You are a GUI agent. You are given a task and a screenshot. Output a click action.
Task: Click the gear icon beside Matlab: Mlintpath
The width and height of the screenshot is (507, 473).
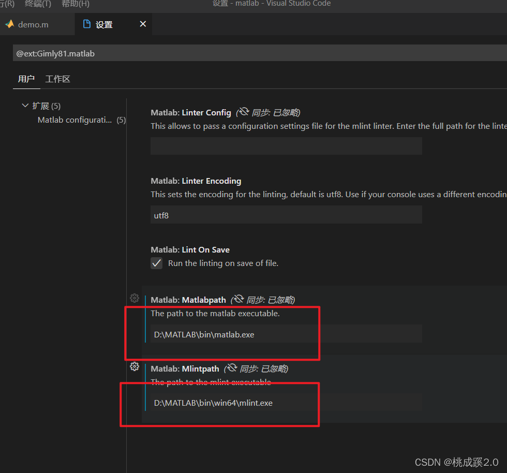135,366
